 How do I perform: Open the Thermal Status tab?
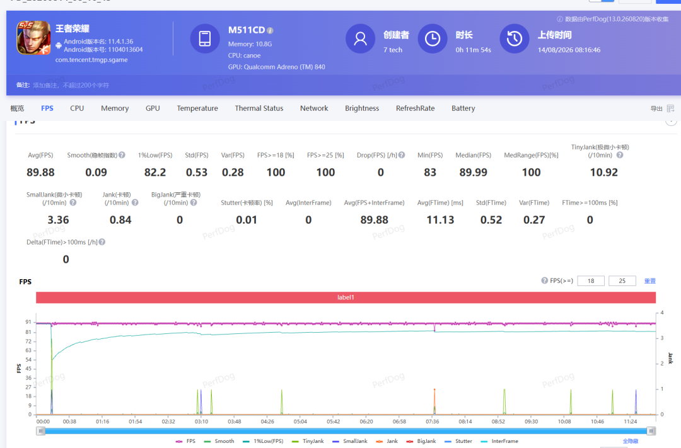pyautogui.click(x=259, y=108)
